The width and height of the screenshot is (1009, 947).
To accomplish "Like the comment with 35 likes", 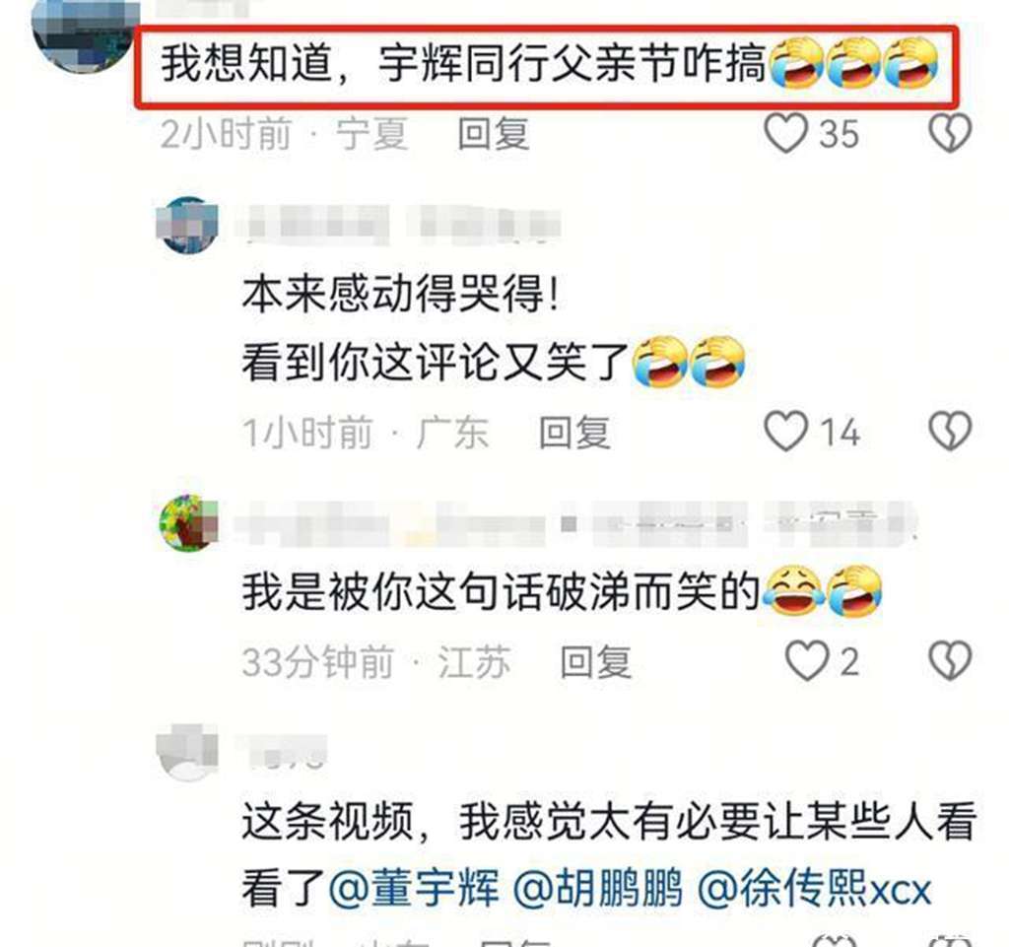I will coord(785,133).
